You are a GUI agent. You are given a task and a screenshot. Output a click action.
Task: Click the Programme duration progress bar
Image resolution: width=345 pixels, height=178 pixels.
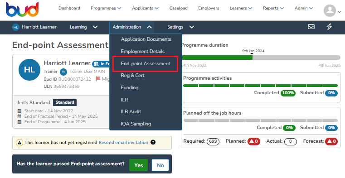coord(261,58)
